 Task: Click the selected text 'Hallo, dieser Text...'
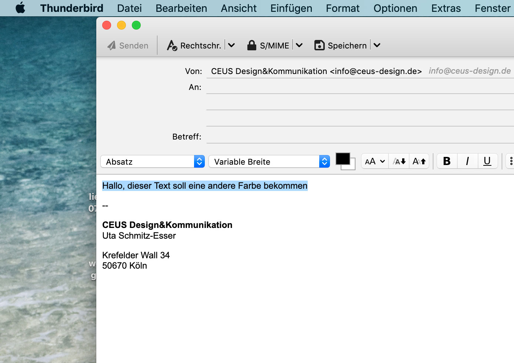[205, 186]
